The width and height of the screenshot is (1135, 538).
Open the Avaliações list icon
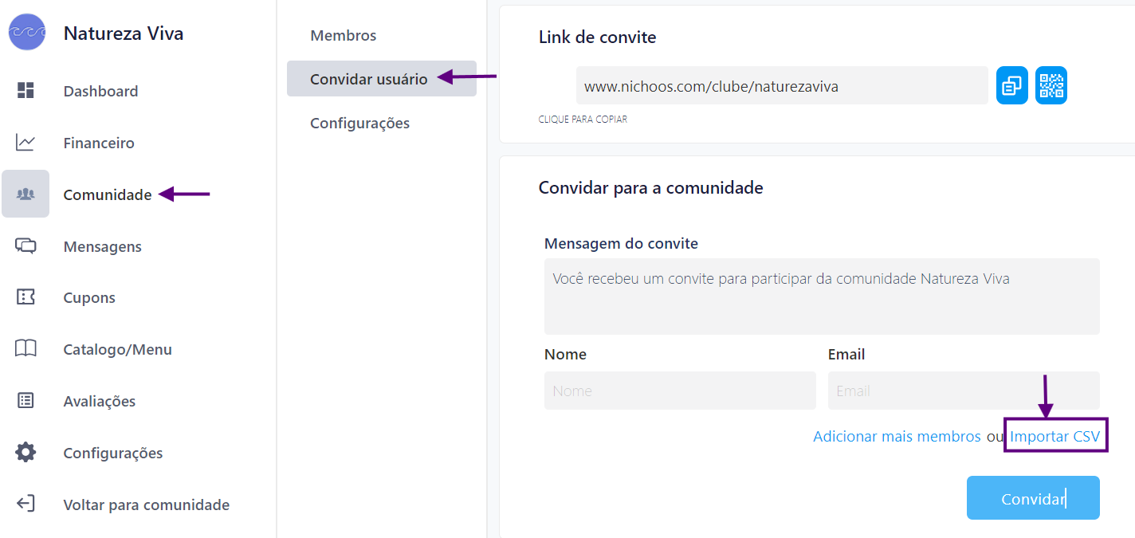[x=26, y=401]
